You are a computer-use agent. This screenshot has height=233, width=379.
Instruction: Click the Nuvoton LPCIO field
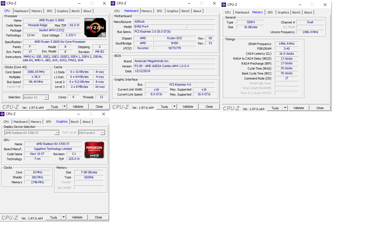click(143, 48)
